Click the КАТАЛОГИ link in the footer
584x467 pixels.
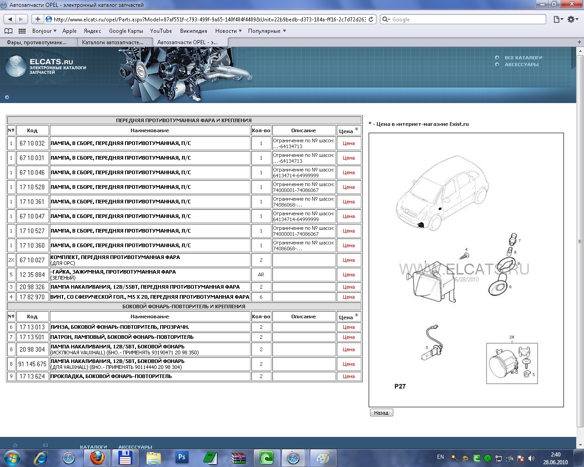tap(94, 447)
